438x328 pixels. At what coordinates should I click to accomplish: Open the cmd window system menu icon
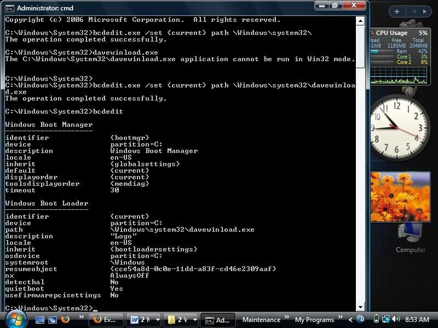9,9
